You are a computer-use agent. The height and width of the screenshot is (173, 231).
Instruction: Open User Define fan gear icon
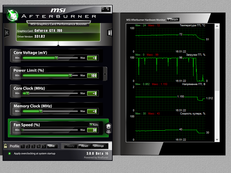109,128
